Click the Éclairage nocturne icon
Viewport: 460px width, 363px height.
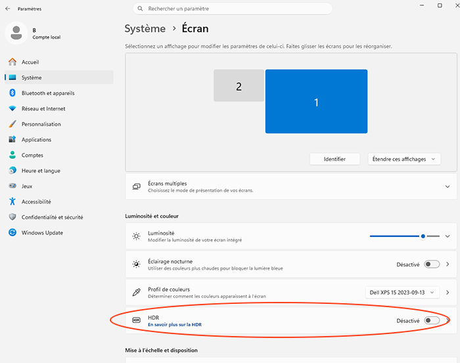pyautogui.click(x=137, y=265)
